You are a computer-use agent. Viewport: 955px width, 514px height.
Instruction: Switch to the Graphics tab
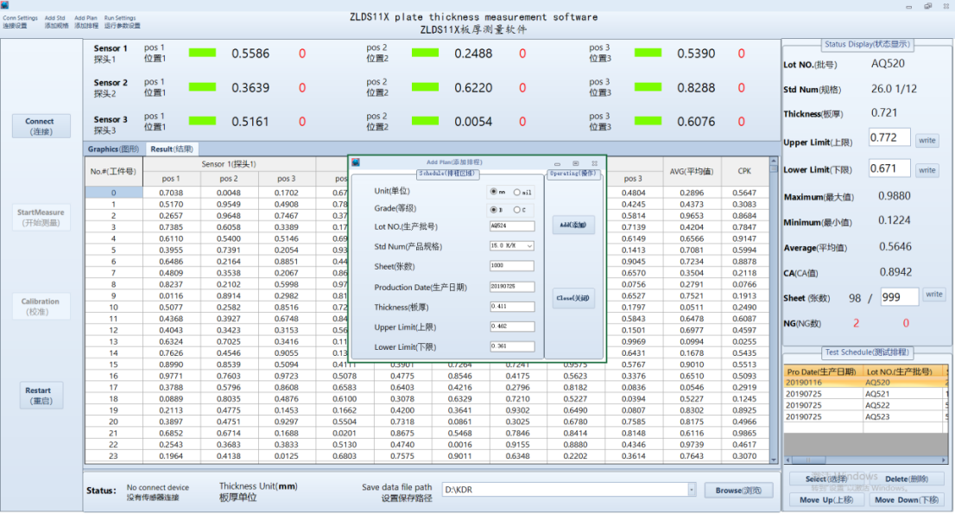click(x=114, y=149)
